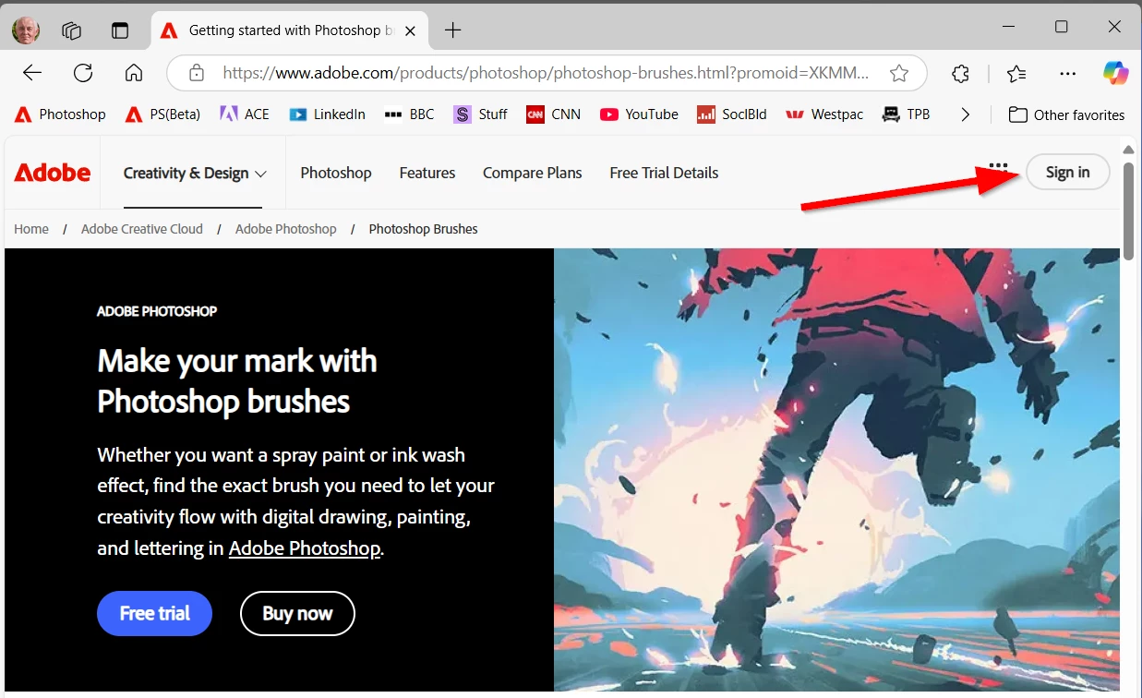Open a new browser tab
The image size is (1142, 698).
(x=452, y=30)
